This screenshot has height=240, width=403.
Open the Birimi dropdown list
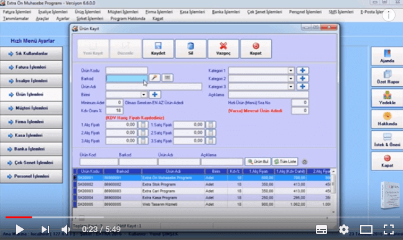coord(144,95)
